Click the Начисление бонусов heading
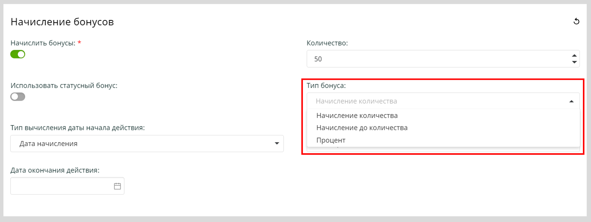Viewport: 591px width, 222px height. (62, 22)
